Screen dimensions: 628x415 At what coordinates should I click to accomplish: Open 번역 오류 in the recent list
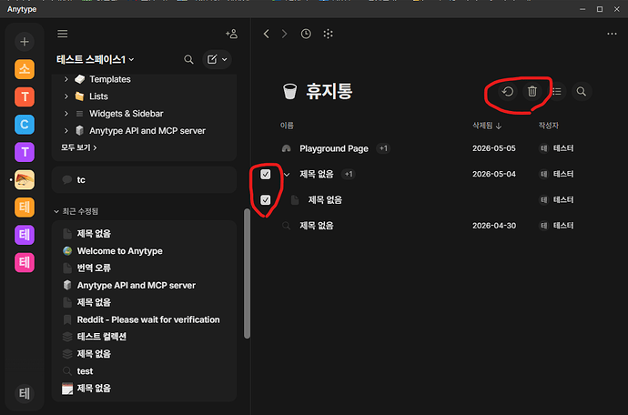(x=94, y=268)
